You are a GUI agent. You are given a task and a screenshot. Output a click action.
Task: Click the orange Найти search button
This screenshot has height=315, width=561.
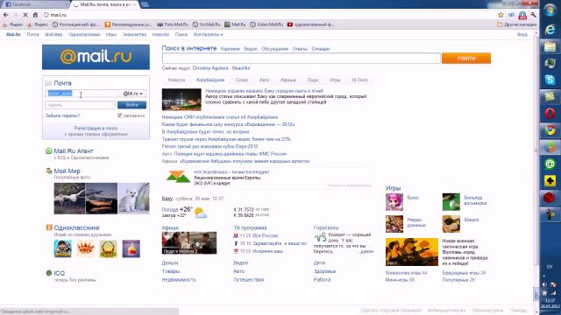pyautogui.click(x=466, y=59)
